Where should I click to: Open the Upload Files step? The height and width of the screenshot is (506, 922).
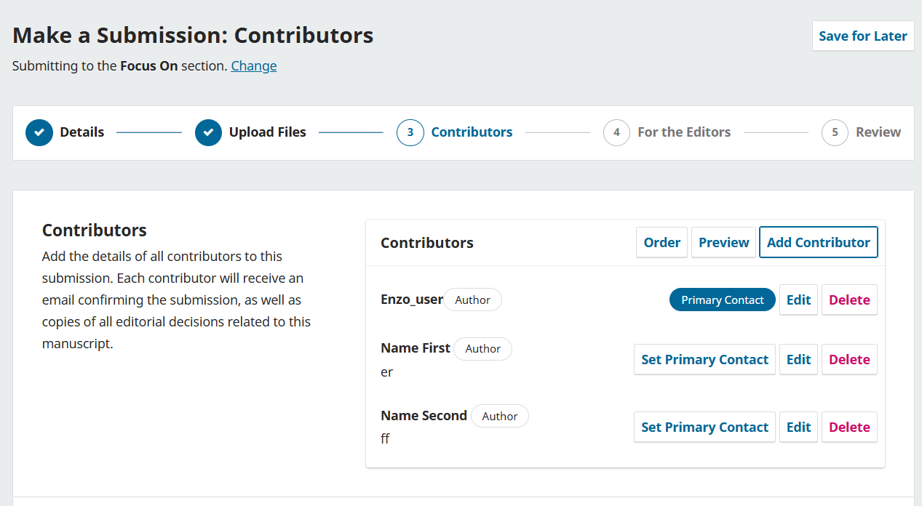pyautogui.click(x=267, y=132)
